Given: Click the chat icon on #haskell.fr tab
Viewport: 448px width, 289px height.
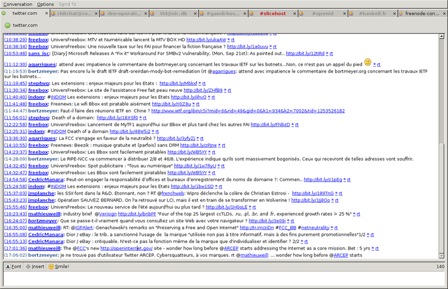Looking at the screenshot, I should pyautogui.click(x=351, y=13).
